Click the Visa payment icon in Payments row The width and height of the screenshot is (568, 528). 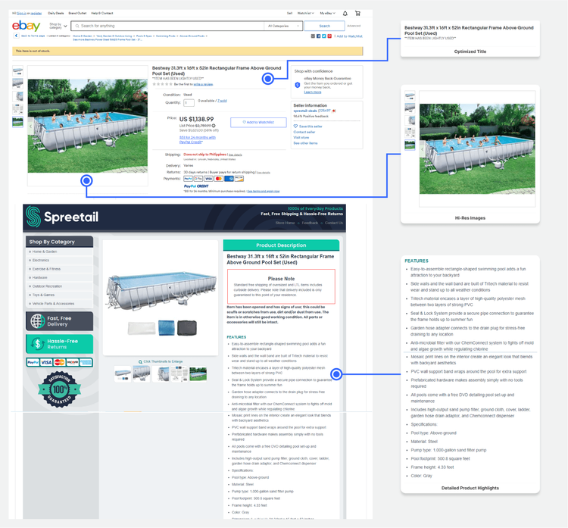(x=208, y=179)
